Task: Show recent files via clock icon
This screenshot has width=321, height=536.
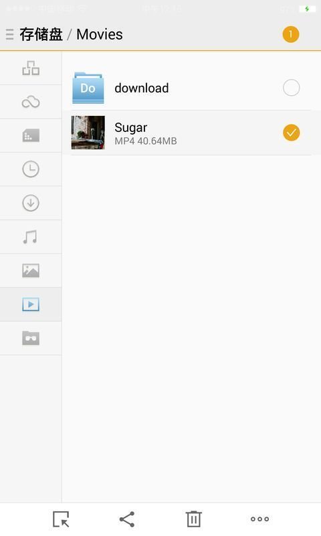Action: click(x=31, y=170)
